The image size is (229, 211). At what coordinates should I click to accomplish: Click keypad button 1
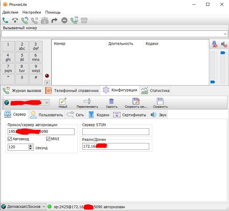(8, 46)
